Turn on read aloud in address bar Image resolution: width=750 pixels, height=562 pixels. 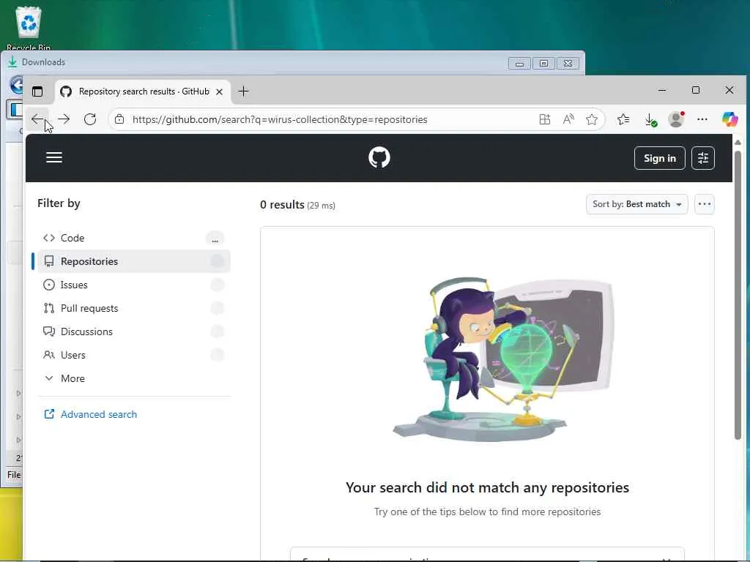pos(568,119)
